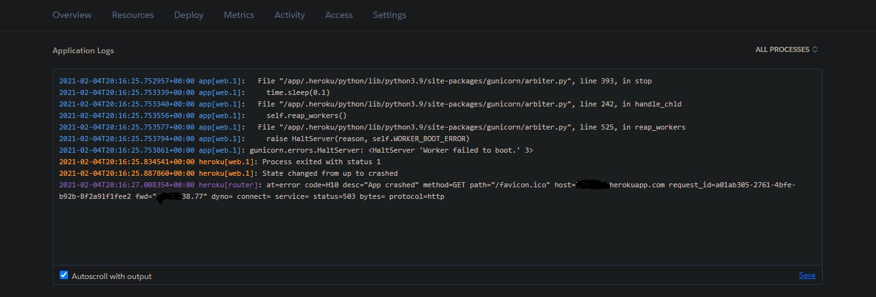The width and height of the screenshot is (876, 297).
Task: Click log line 'line 525, in reap_workers'
Action: point(372,127)
